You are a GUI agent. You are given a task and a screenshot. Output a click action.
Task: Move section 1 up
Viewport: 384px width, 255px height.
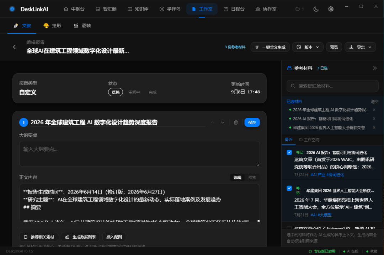point(212,123)
